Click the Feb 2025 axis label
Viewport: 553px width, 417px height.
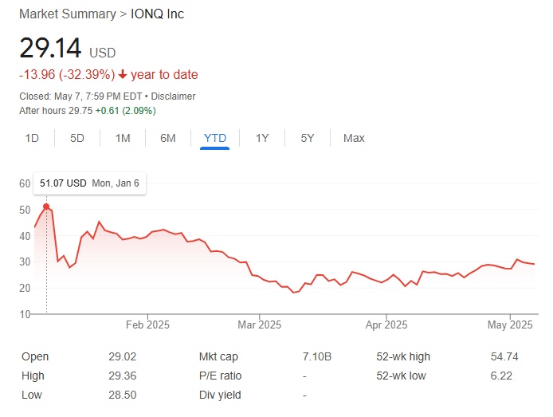[x=147, y=325]
